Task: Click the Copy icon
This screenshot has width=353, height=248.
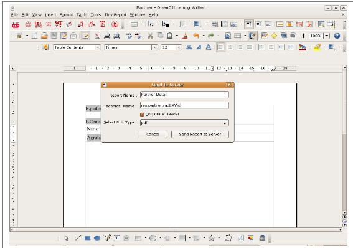Action: pyautogui.click(x=160, y=36)
